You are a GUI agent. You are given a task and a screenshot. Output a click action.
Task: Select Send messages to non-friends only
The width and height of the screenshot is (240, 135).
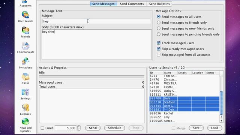[x=159, y=28]
